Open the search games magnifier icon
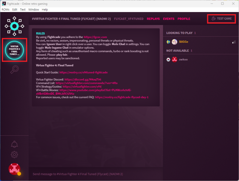 (x=15, y=70)
